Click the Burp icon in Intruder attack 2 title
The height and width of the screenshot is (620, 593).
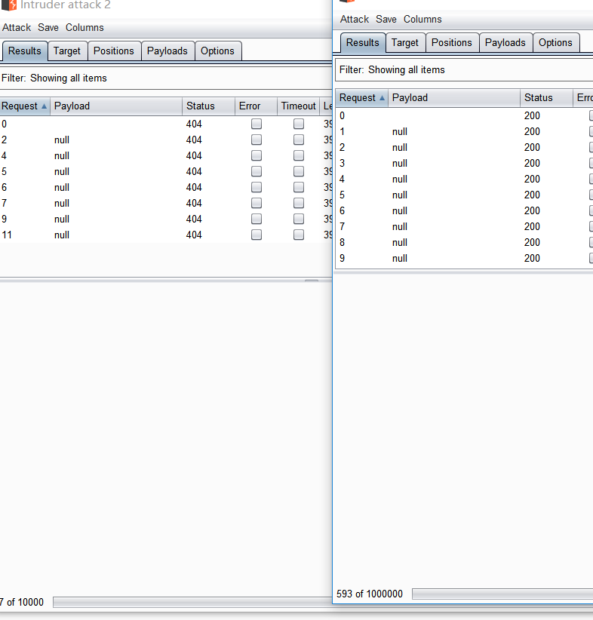coord(9,5)
